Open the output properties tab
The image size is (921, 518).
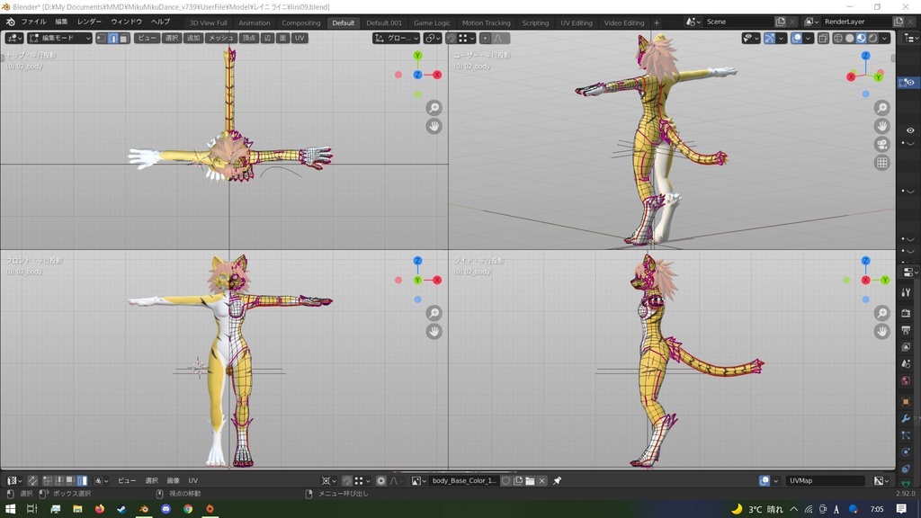click(906, 330)
